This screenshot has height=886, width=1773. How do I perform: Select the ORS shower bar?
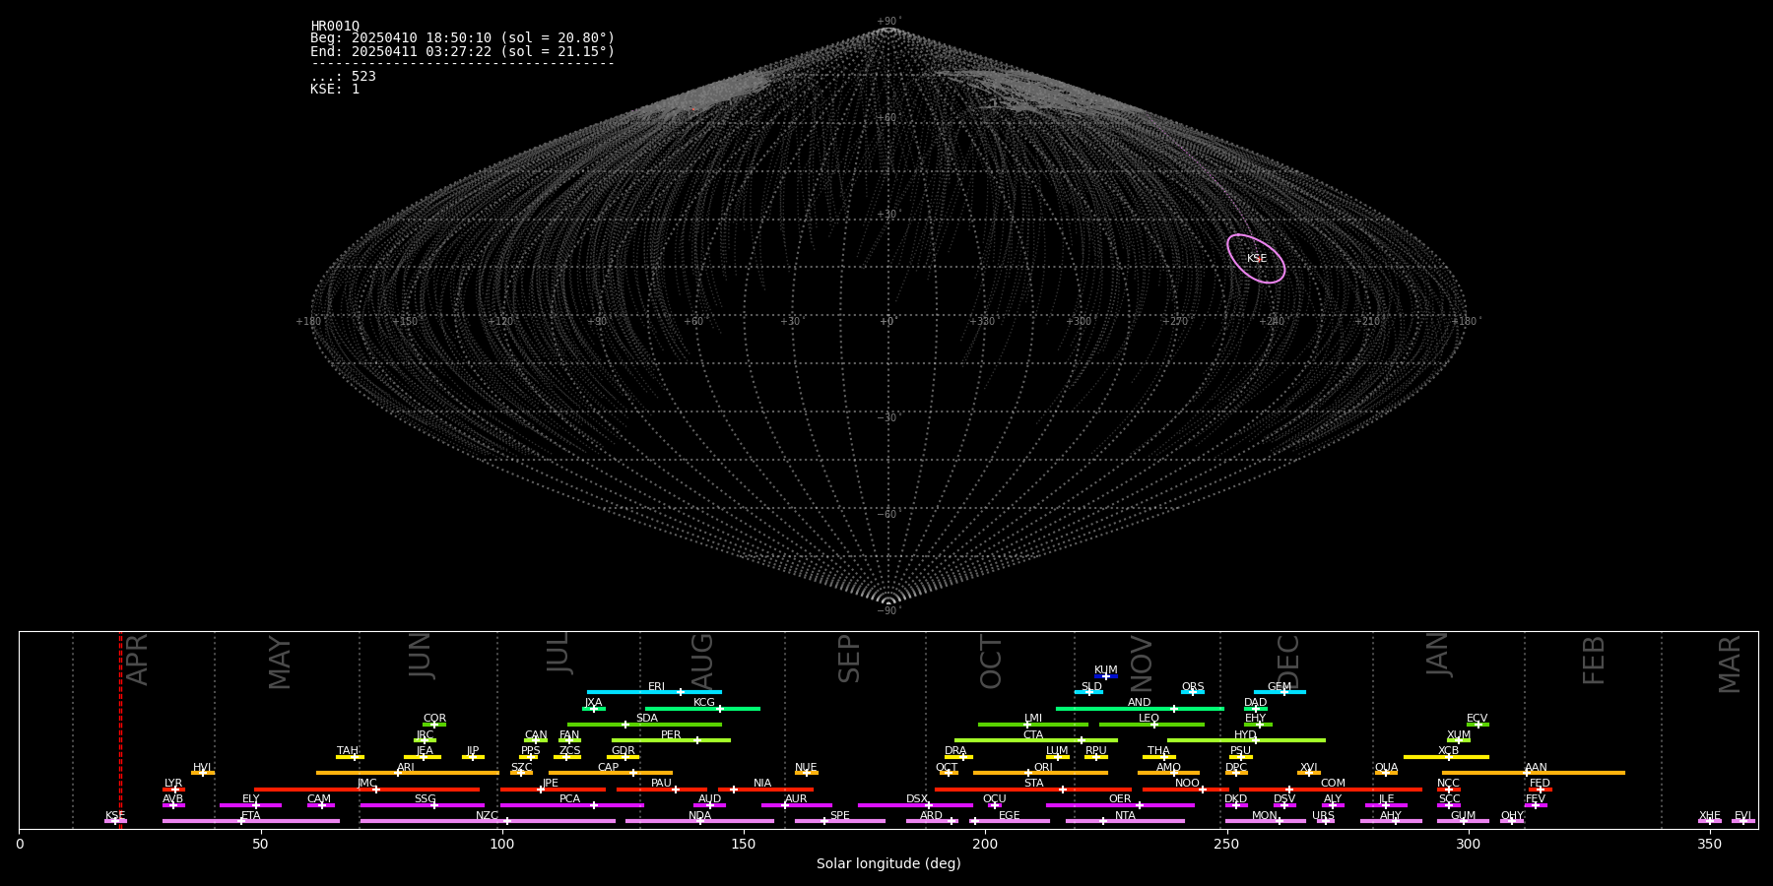click(x=1193, y=692)
